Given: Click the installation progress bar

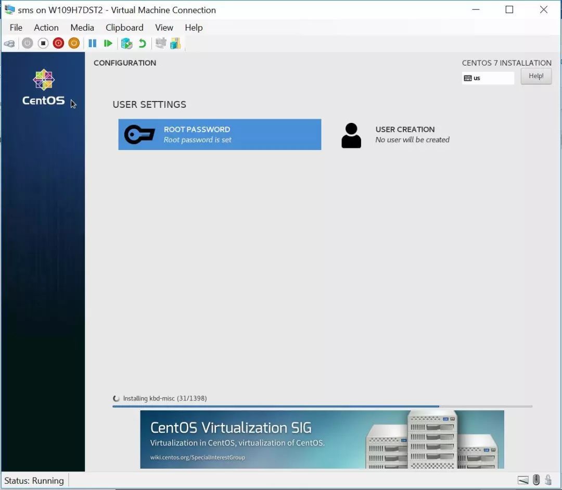Looking at the screenshot, I should coord(322,406).
